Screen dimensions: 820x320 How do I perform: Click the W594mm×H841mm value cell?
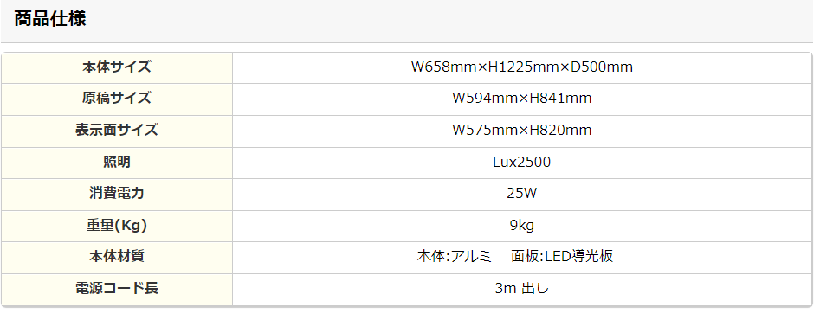522,99
